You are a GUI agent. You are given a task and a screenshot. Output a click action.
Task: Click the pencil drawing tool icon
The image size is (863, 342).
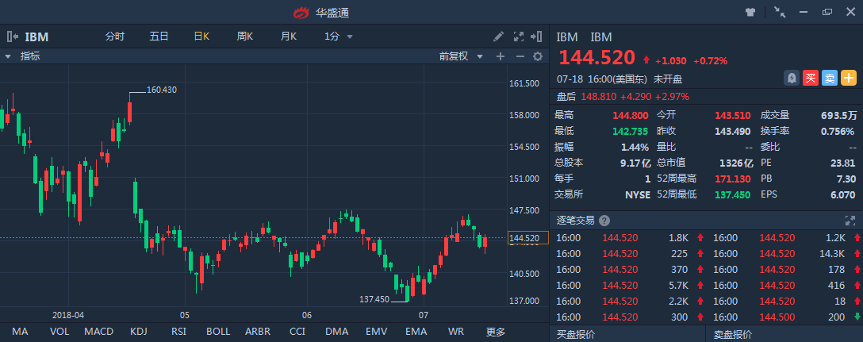coord(498,37)
